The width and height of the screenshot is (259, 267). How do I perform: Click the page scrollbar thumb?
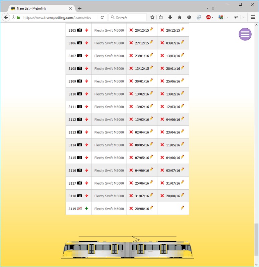click(x=256, y=240)
